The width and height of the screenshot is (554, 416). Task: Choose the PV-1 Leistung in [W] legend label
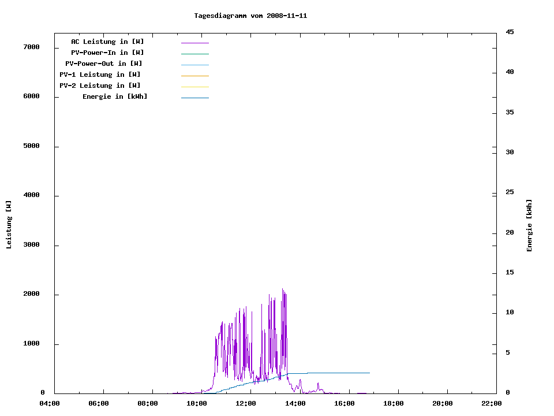coord(100,75)
